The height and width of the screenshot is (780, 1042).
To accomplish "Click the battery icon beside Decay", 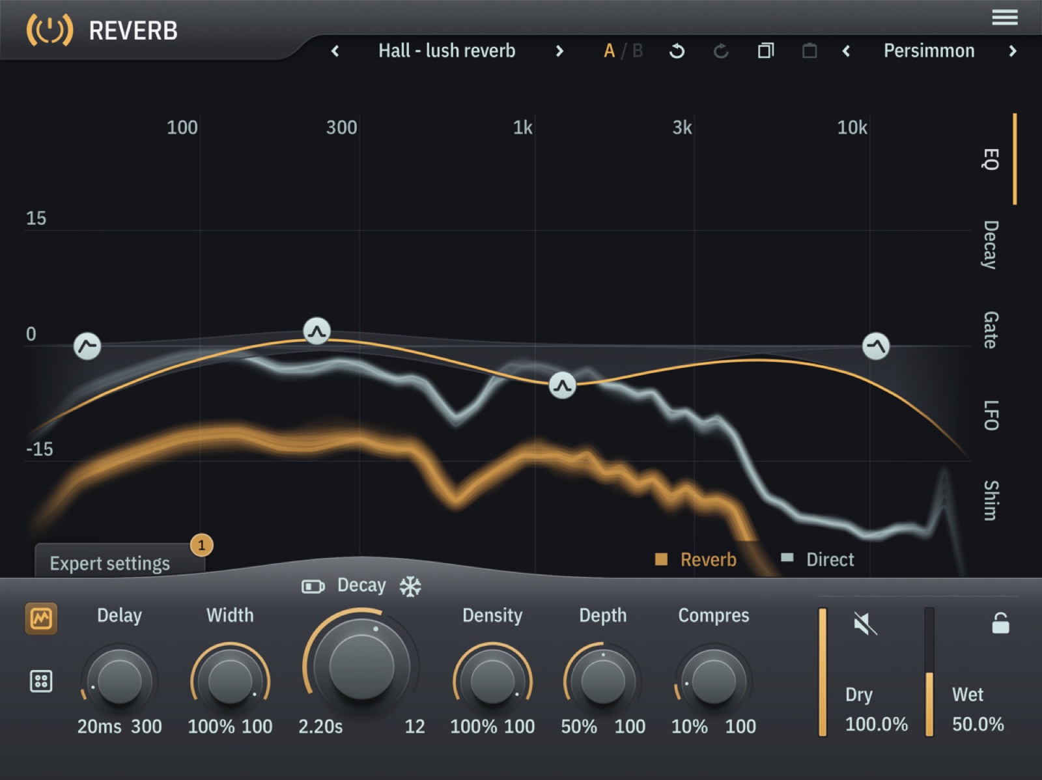I will 313,587.
